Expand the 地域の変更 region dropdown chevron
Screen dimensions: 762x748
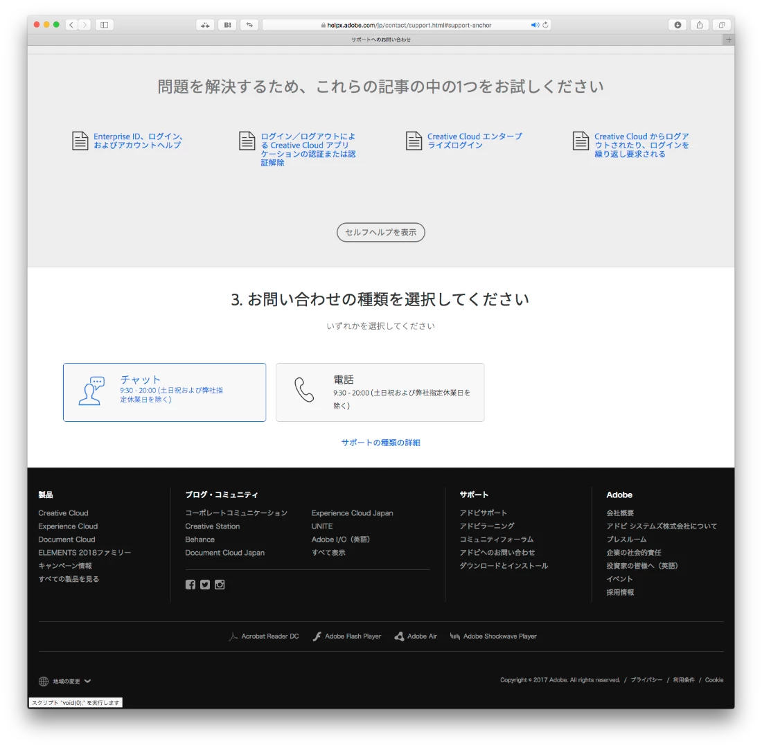pyautogui.click(x=87, y=682)
